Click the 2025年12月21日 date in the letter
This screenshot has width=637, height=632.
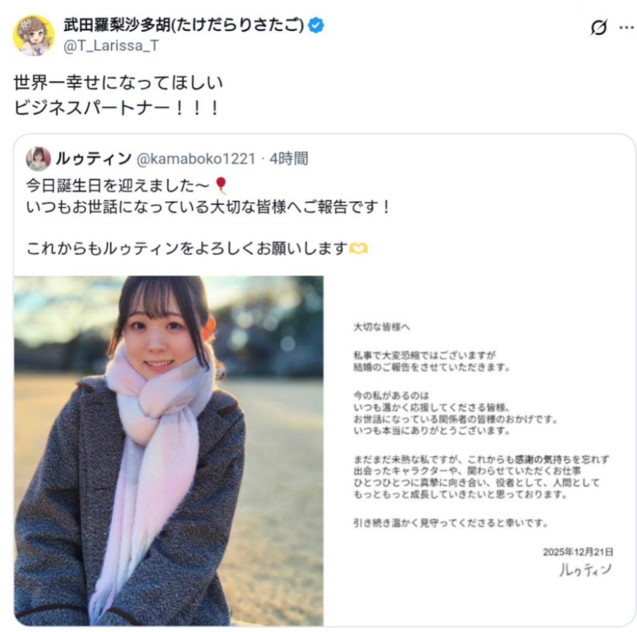pyautogui.click(x=578, y=552)
